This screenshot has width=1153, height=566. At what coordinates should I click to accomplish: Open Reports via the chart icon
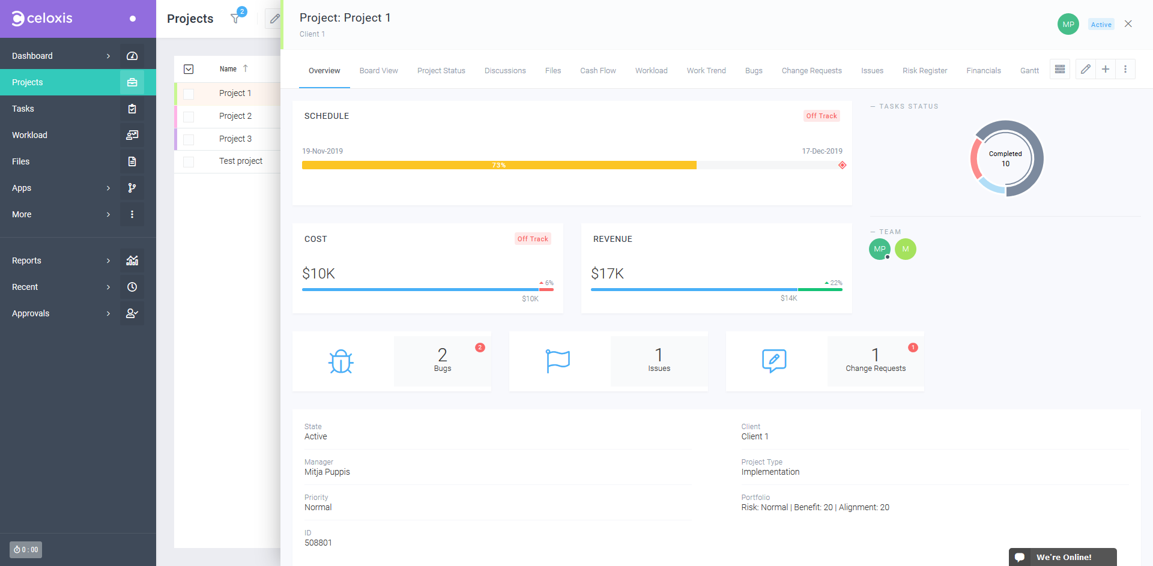point(132,260)
